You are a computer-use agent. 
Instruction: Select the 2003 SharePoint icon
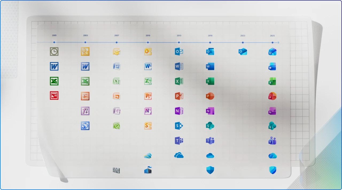(x=85, y=126)
